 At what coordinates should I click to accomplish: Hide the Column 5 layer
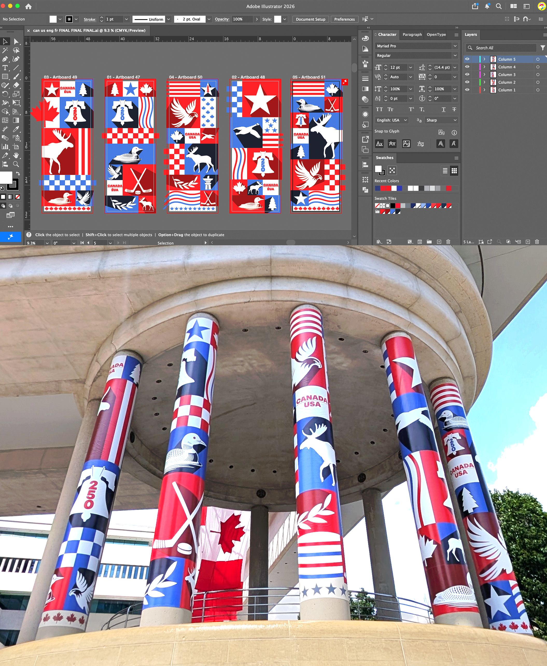pos(467,59)
